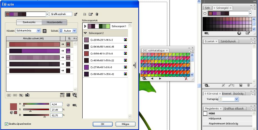Delete the color group (trash icon above Színcsoportok)

tap(97, 14)
